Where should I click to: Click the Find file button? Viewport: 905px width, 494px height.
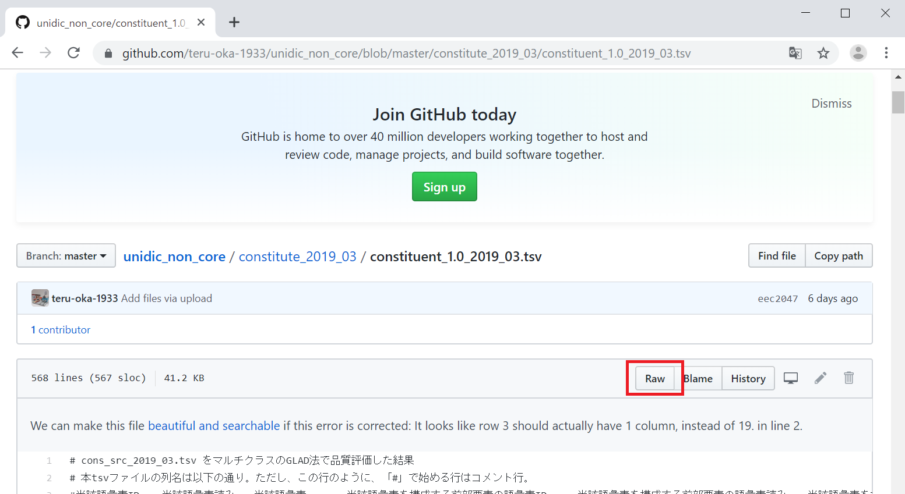(777, 256)
